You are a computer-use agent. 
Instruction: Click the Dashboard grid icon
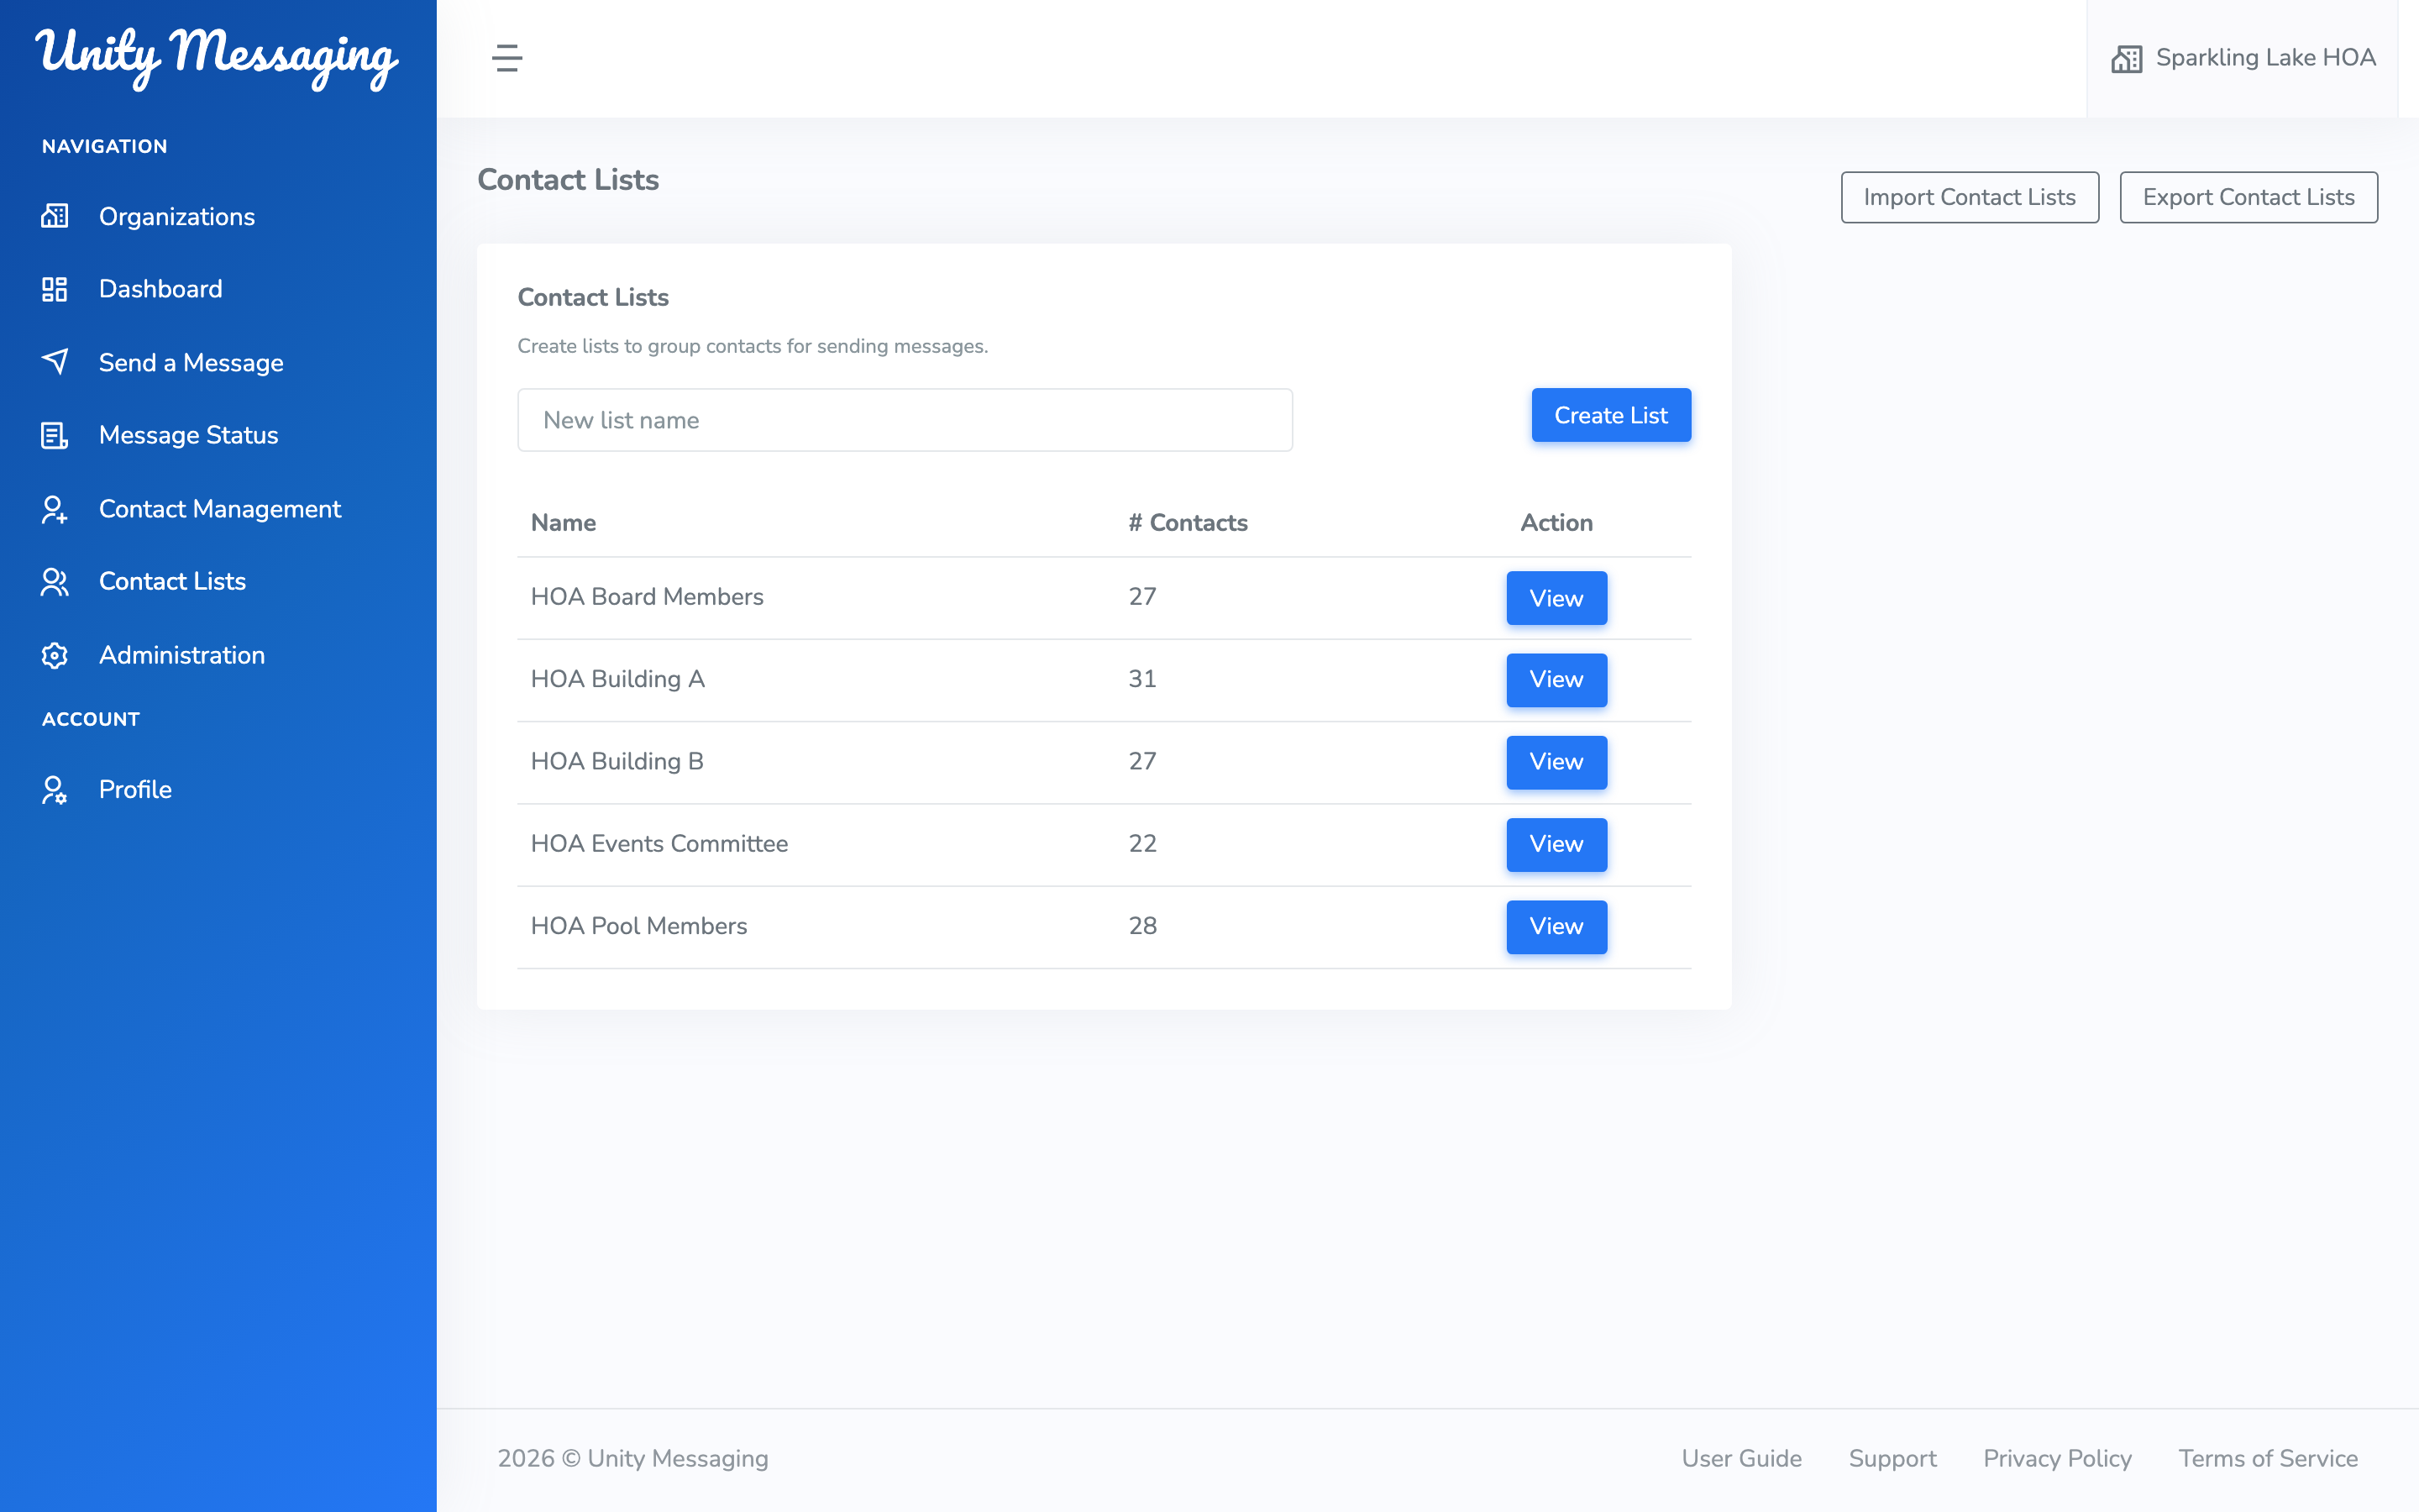click(x=55, y=289)
